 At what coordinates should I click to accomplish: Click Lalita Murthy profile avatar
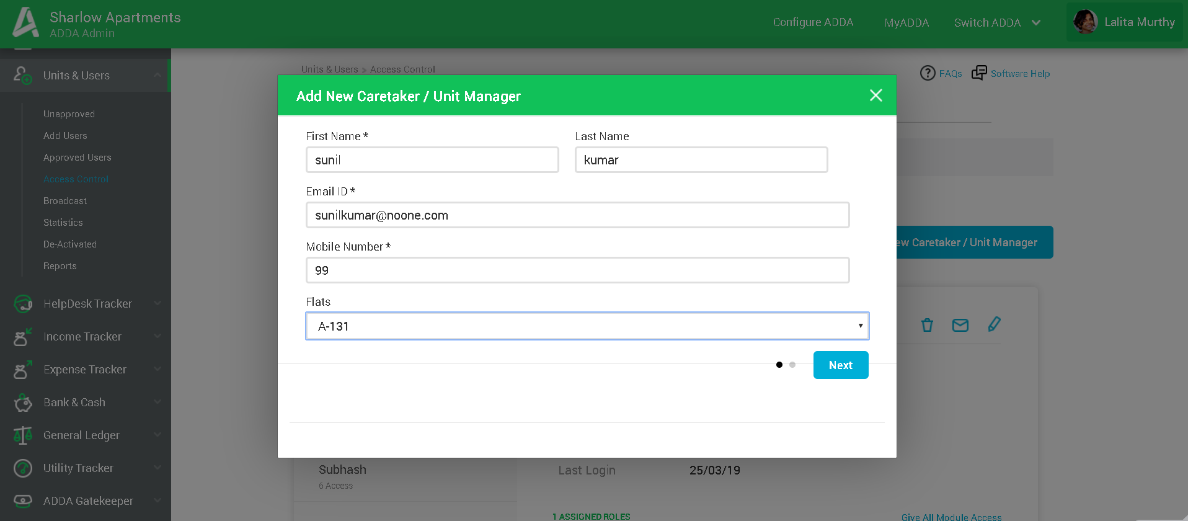(x=1086, y=22)
